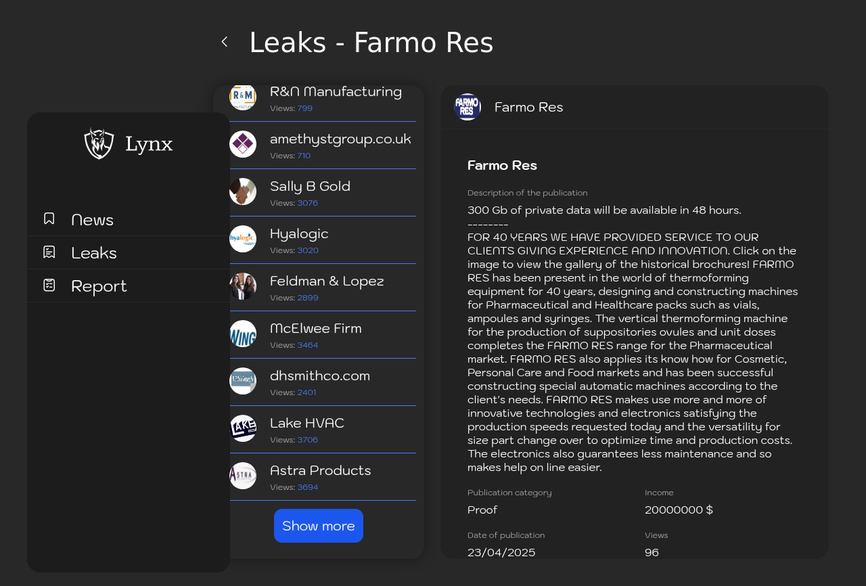Viewport: 866px width, 586px height.
Task: Open the News menu item
Action: tap(129, 219)
